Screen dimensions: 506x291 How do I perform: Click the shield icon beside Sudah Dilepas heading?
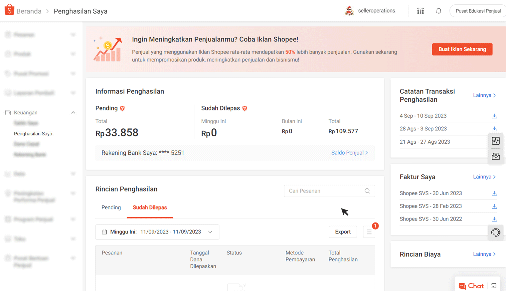[x=245, y=108]
